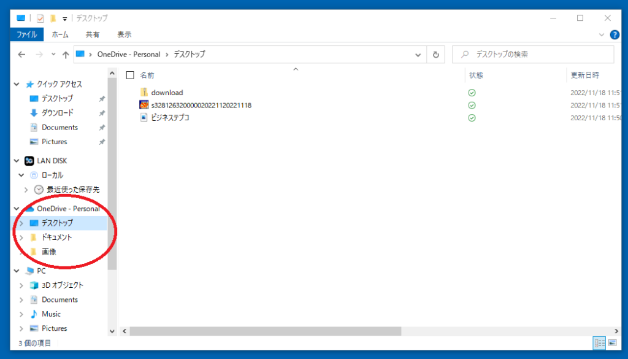628x359 pixels.
Task: Click the navigation pane scroll-up arrow
Action: [x=112, y=73]
